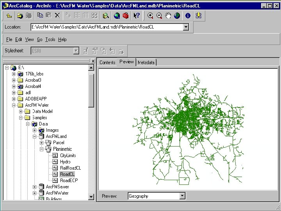Expand the ArcFMSewer geodatabase
Screen dimensions: 281x211
(x=34, y=187)
